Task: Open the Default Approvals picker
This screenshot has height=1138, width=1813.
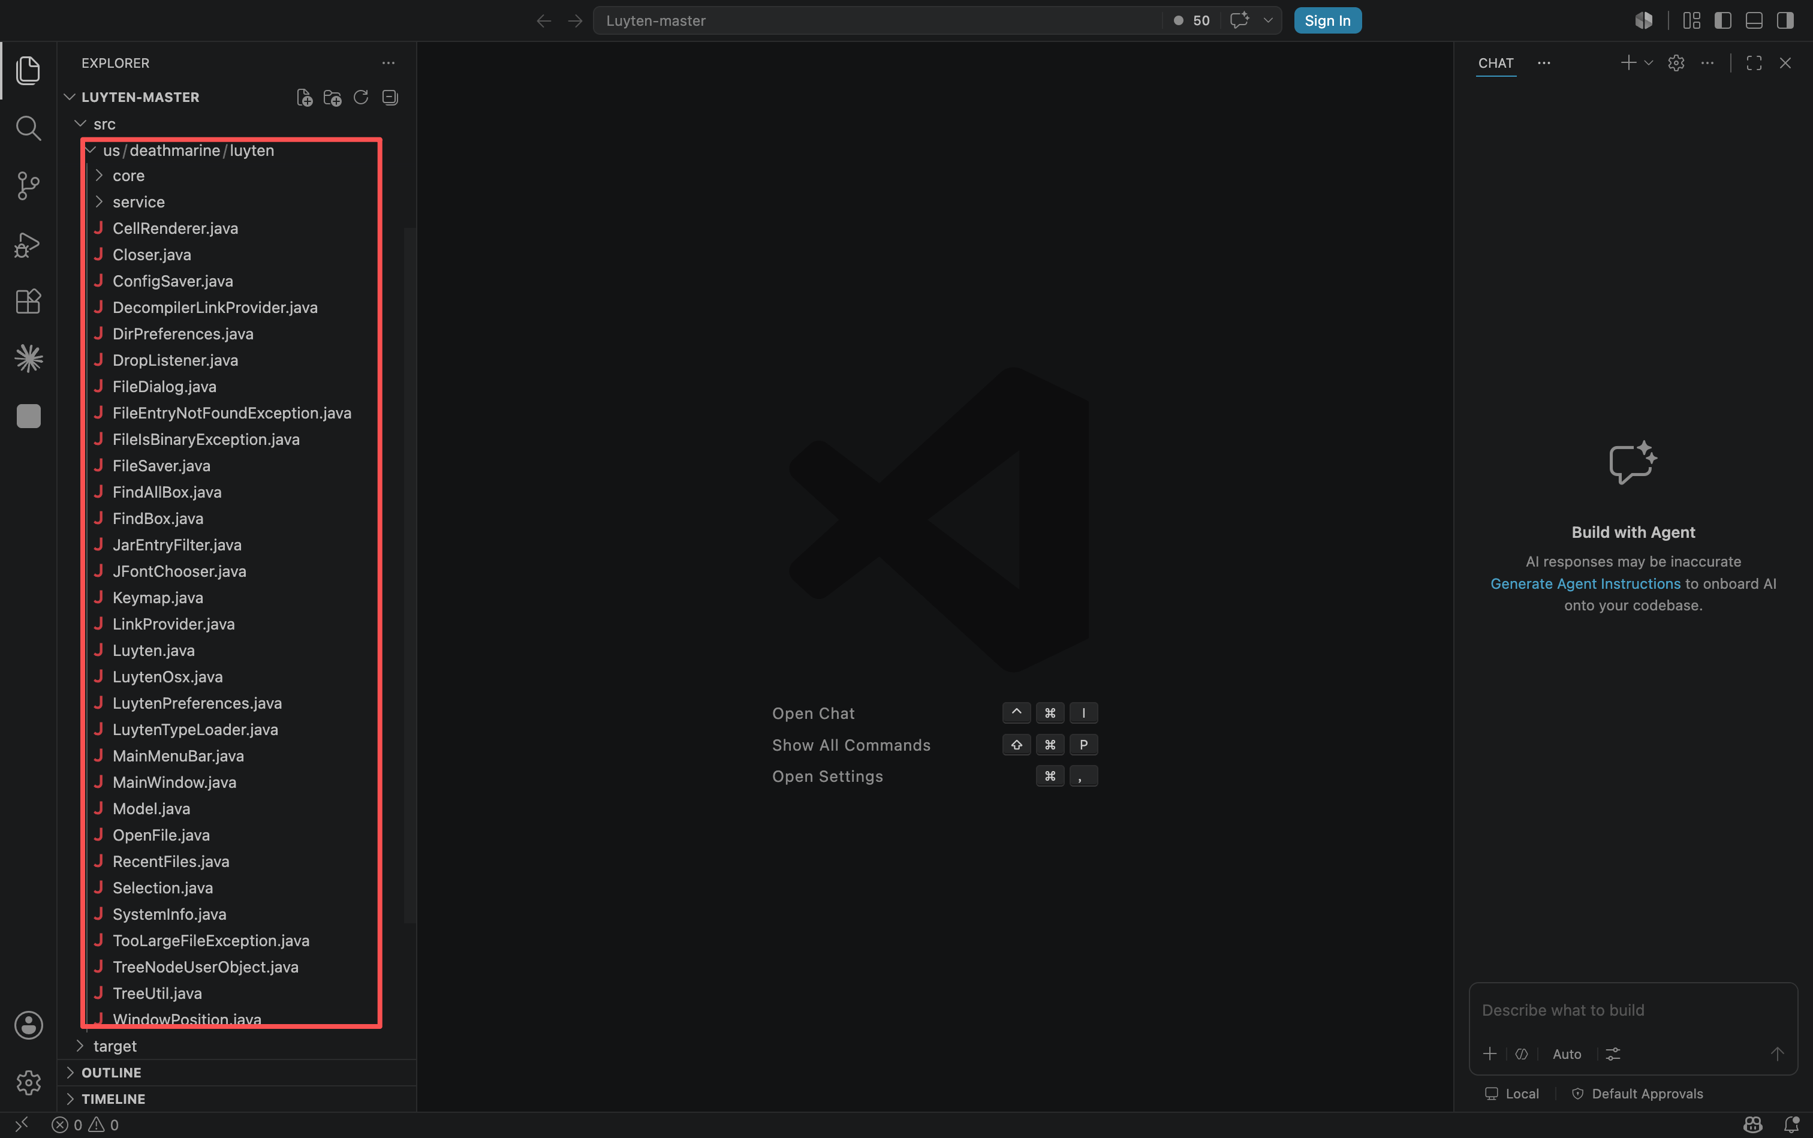Action: pyautogui.click(x=1637, y=1094)
